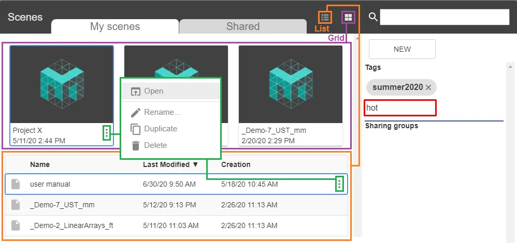Viewport: 517px width, 243px height.
Task: Switch to Grid view icon
Action: point(349,18)
